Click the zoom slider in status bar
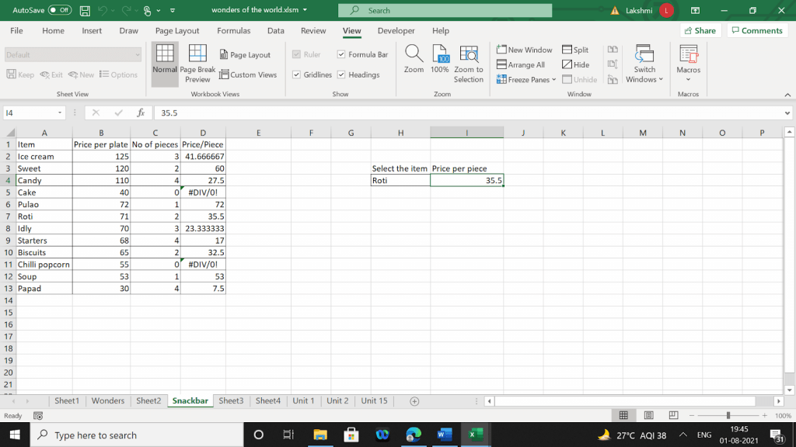This screenshot has height=447, width=796. 727,416
